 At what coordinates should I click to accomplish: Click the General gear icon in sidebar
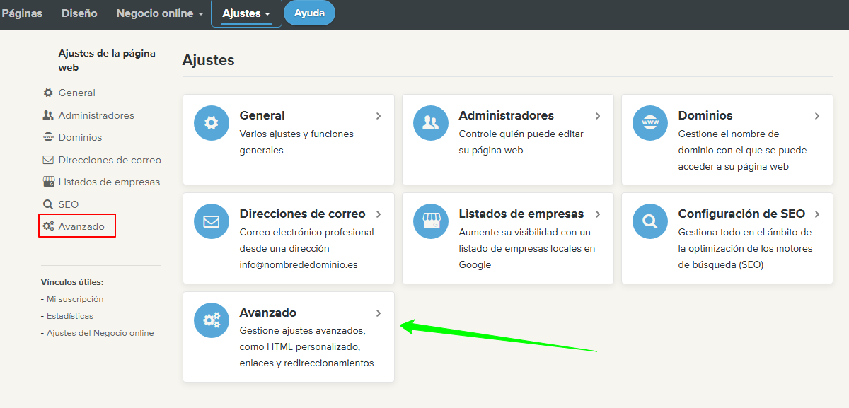48,93
